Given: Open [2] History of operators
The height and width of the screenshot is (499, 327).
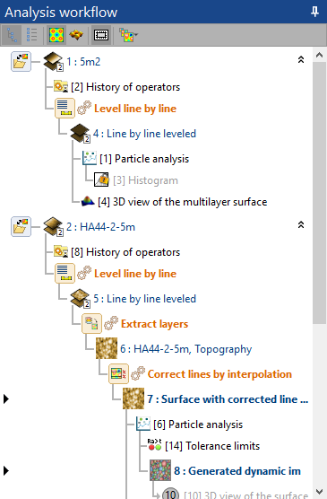Looking at the screenshot, I should 125,87.
